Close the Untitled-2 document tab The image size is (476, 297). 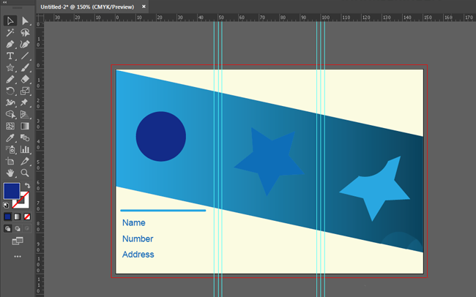point(144,6)
